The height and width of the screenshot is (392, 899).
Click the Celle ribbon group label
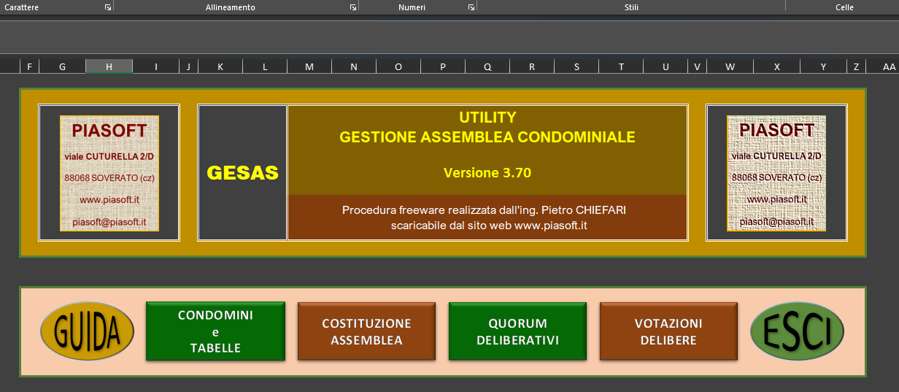pyautogui.click(x=844, y=7)
